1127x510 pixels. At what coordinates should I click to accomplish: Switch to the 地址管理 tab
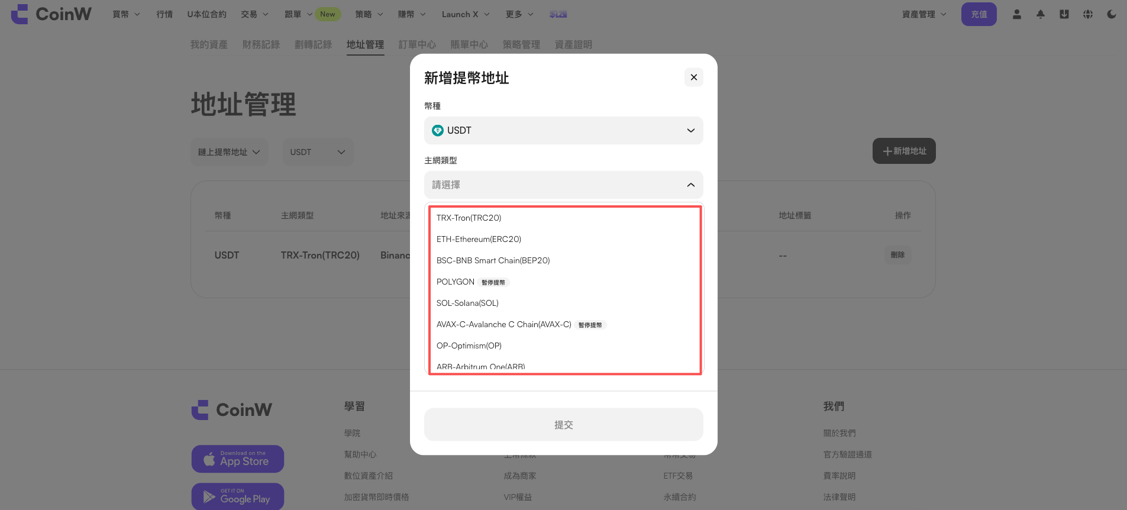point(365,44)
